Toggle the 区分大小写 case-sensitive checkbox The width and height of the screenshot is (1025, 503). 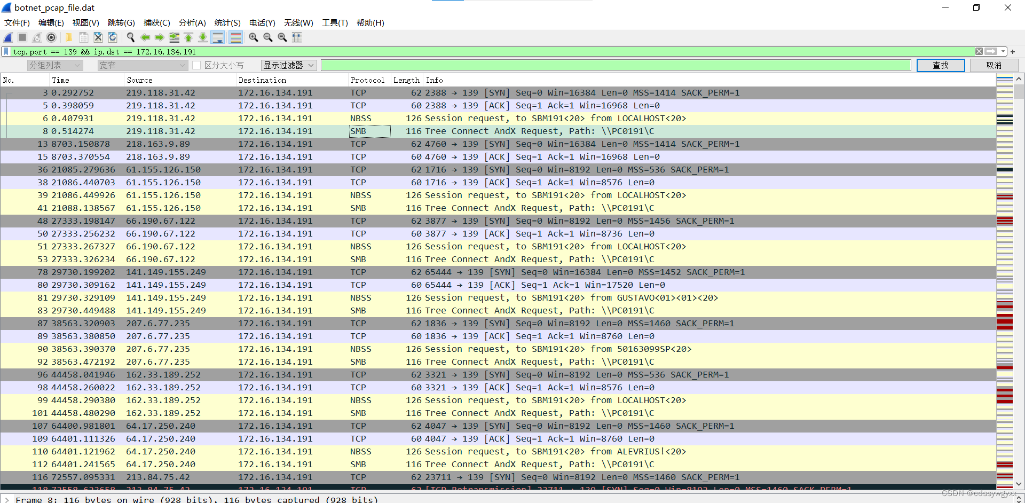pos(196,65)
